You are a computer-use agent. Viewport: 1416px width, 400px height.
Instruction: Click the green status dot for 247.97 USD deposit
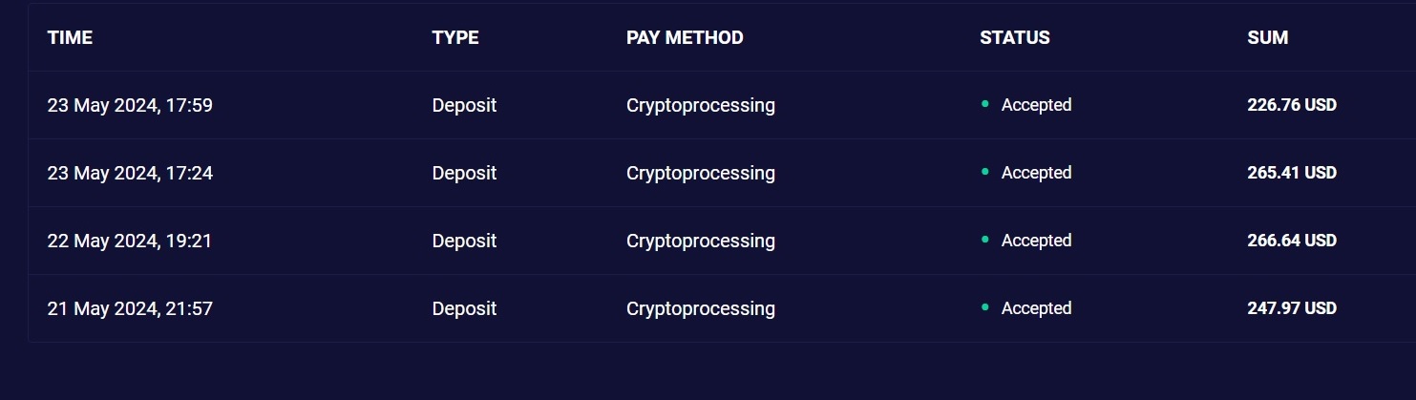984,307
